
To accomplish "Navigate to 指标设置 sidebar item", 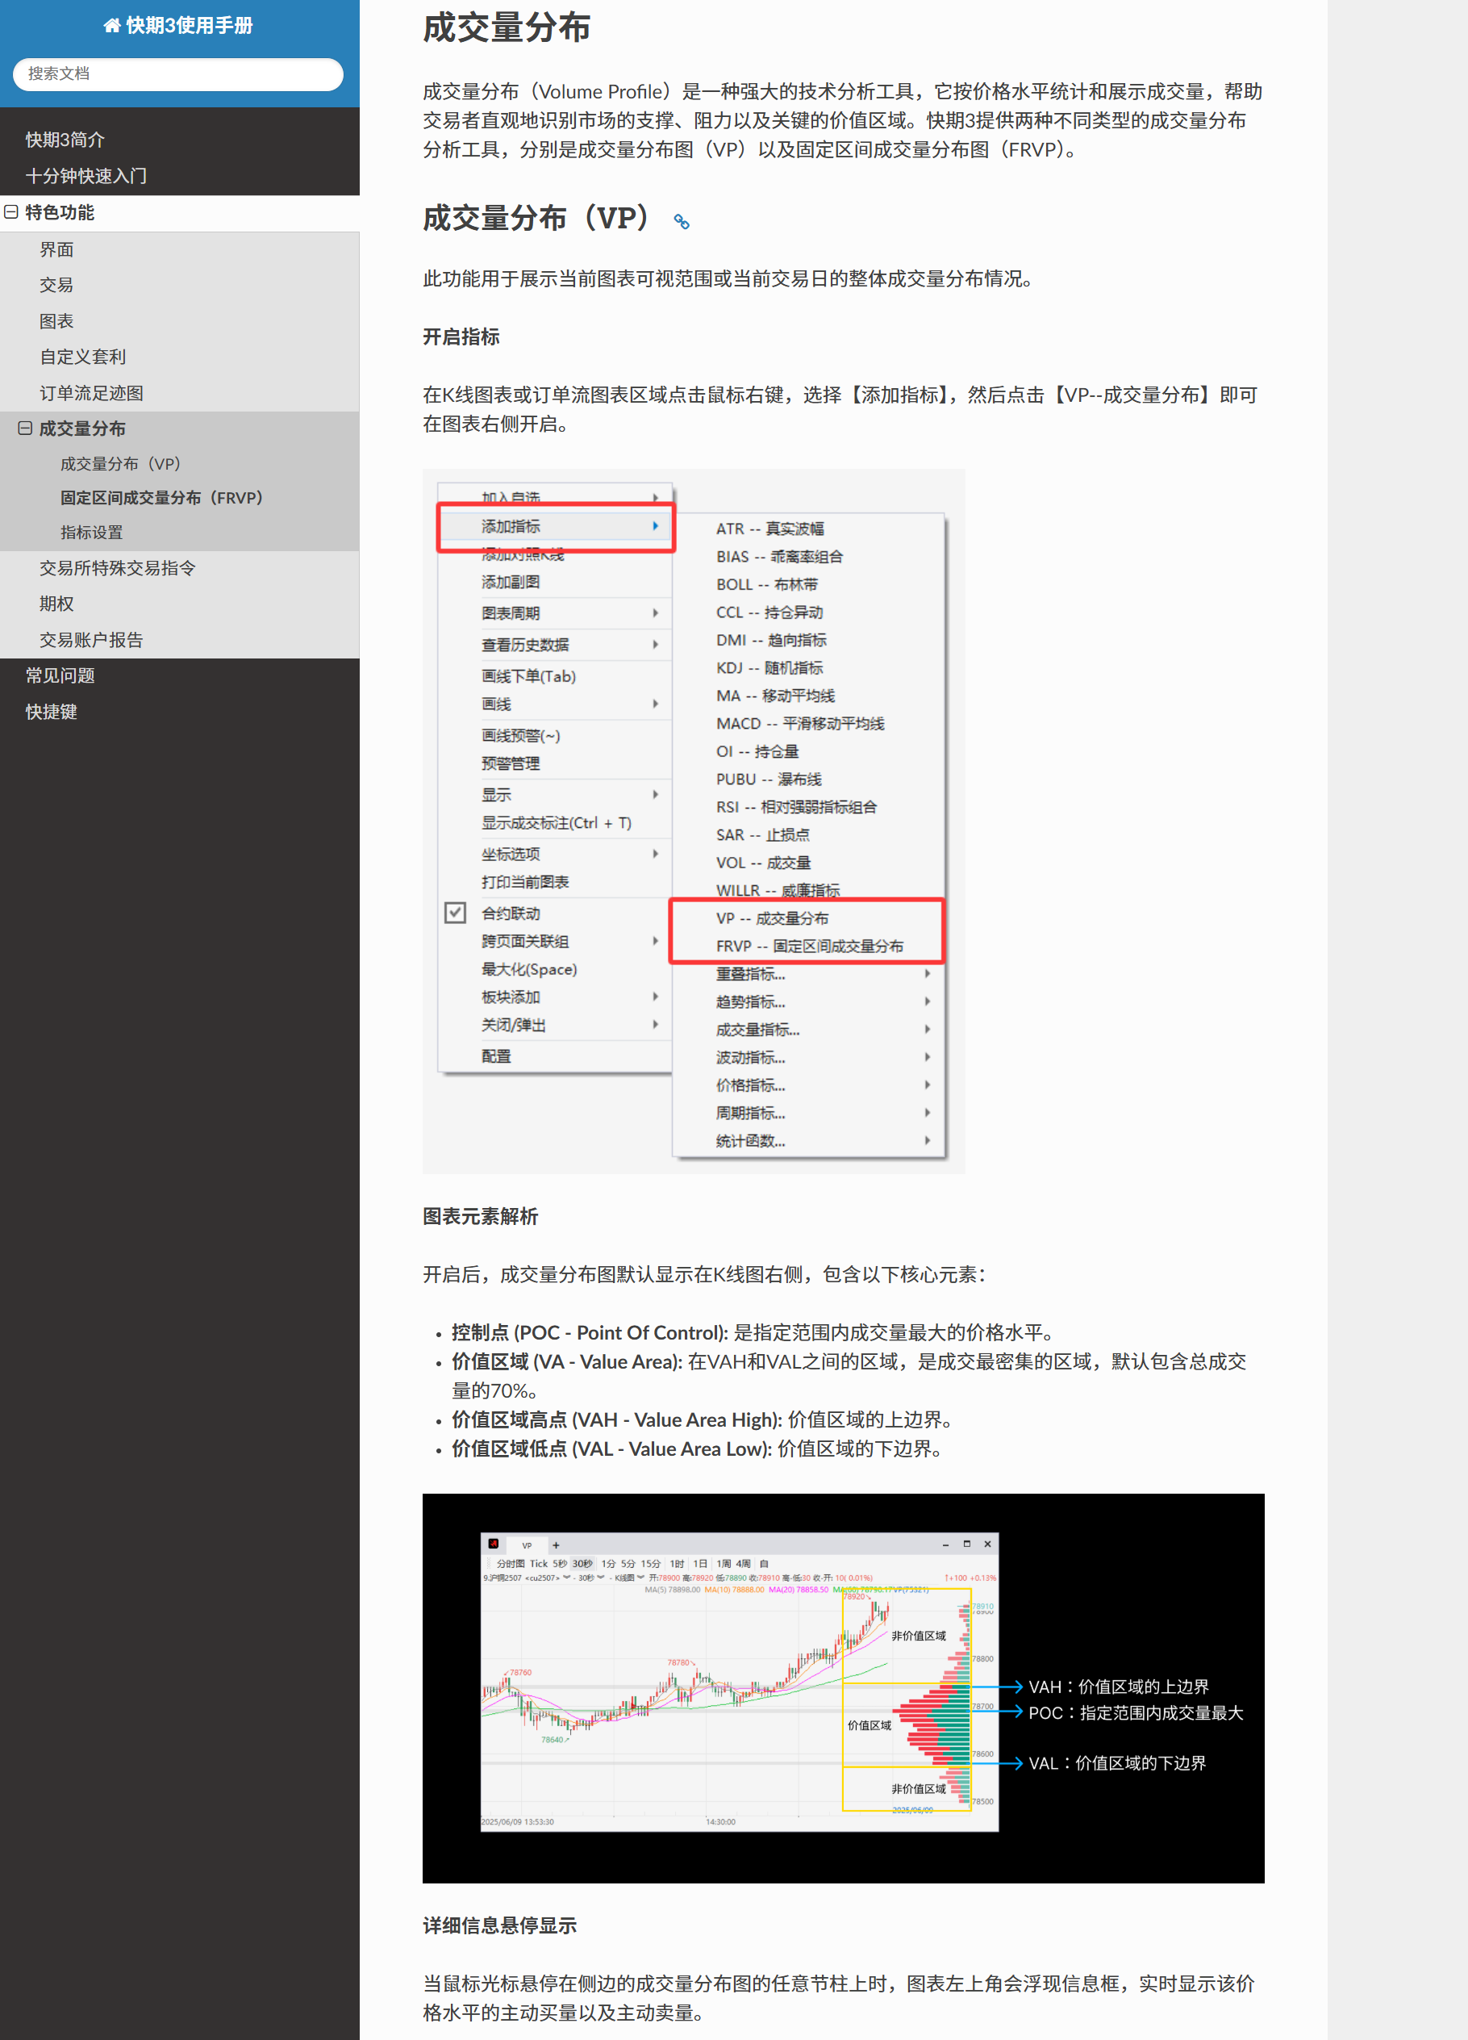I will tap(91, 533).
